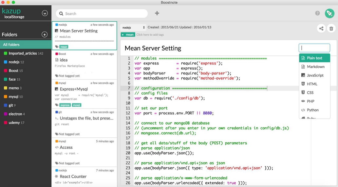Delete note with trash icon

[x=331, y=28]
